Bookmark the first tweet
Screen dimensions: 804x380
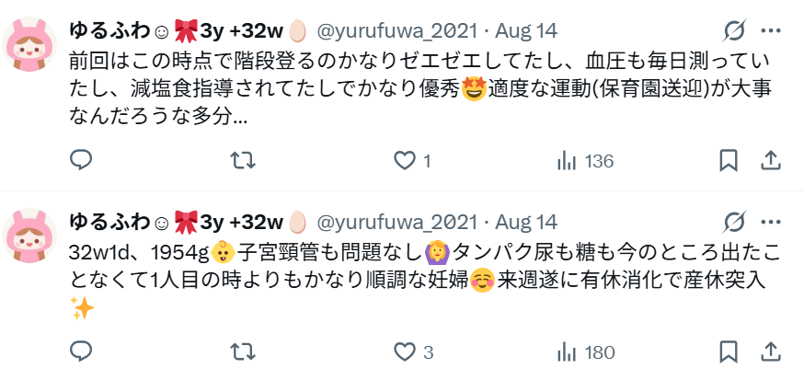729,161
